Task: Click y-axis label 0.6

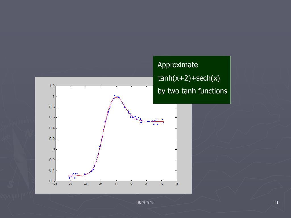Action: (x=52, y=117)
